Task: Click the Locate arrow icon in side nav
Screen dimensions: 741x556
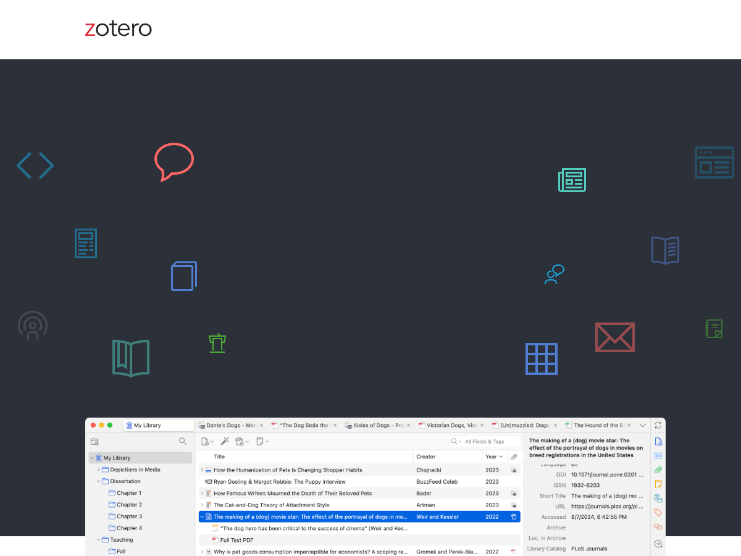Action: [x=658, y=544]
